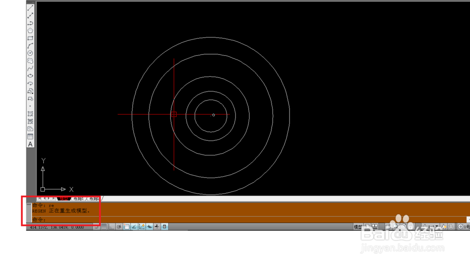470x264 pixels.
Task: Click the ShowMotion icon in status bar
Action: click(411, 227)
